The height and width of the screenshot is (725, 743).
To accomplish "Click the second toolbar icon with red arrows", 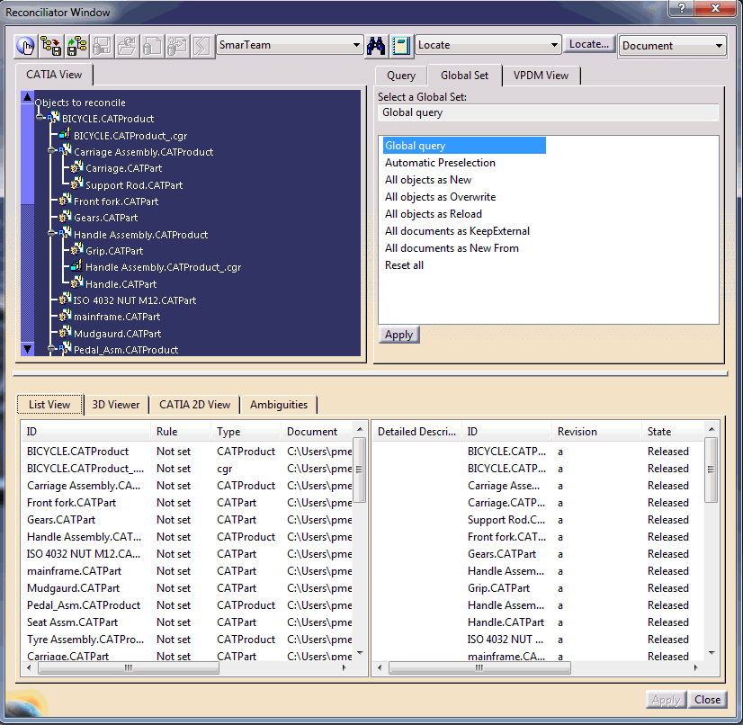I will [x=52, y=45].
